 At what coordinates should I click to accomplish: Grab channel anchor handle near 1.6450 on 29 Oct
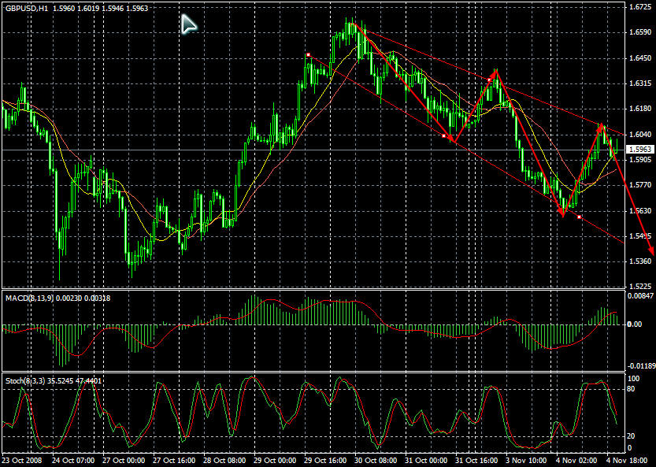309,55
